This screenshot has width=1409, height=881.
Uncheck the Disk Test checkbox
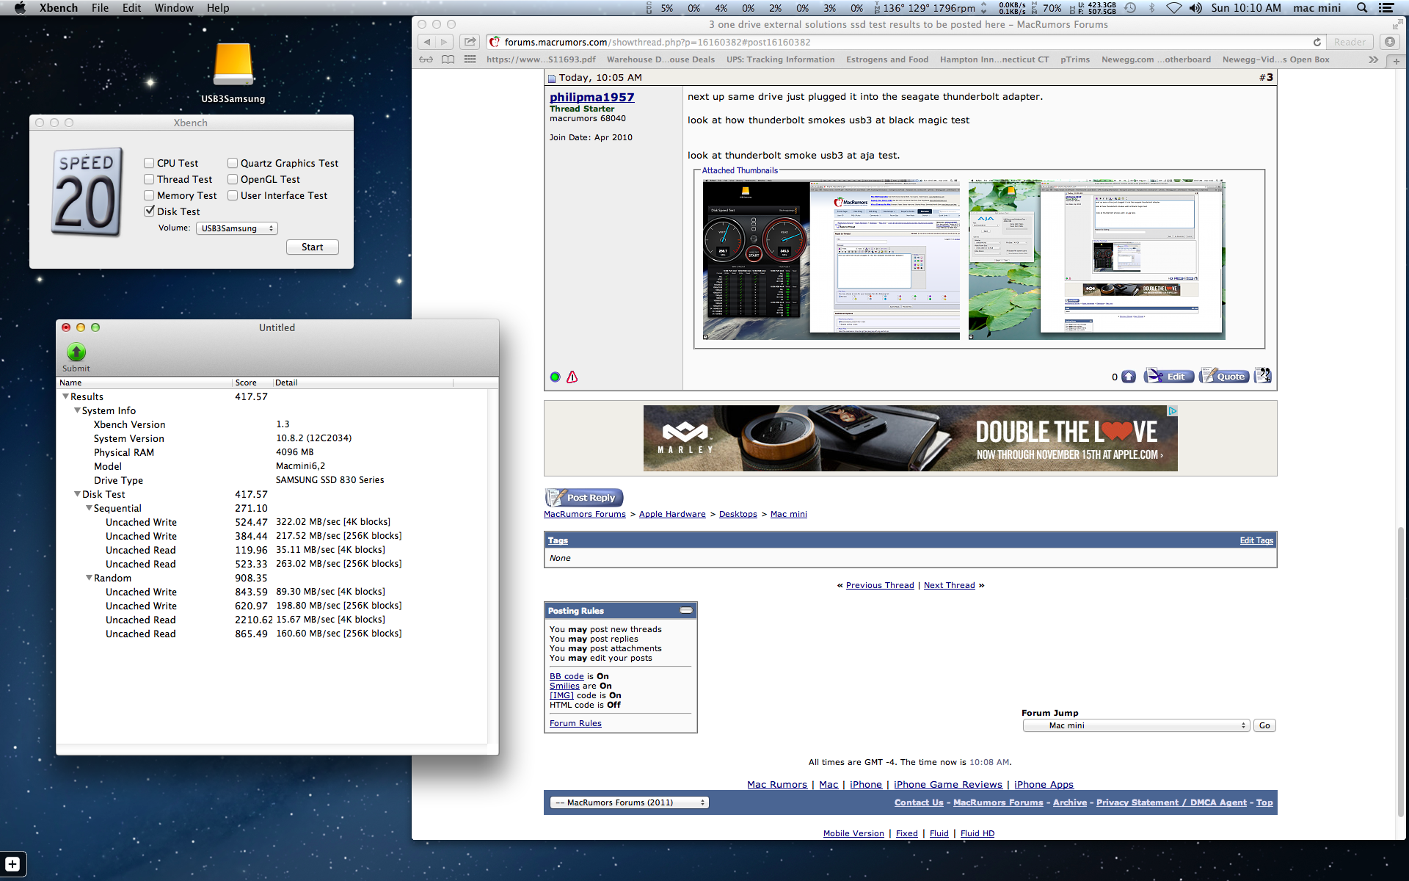click(x=150, y=211)
